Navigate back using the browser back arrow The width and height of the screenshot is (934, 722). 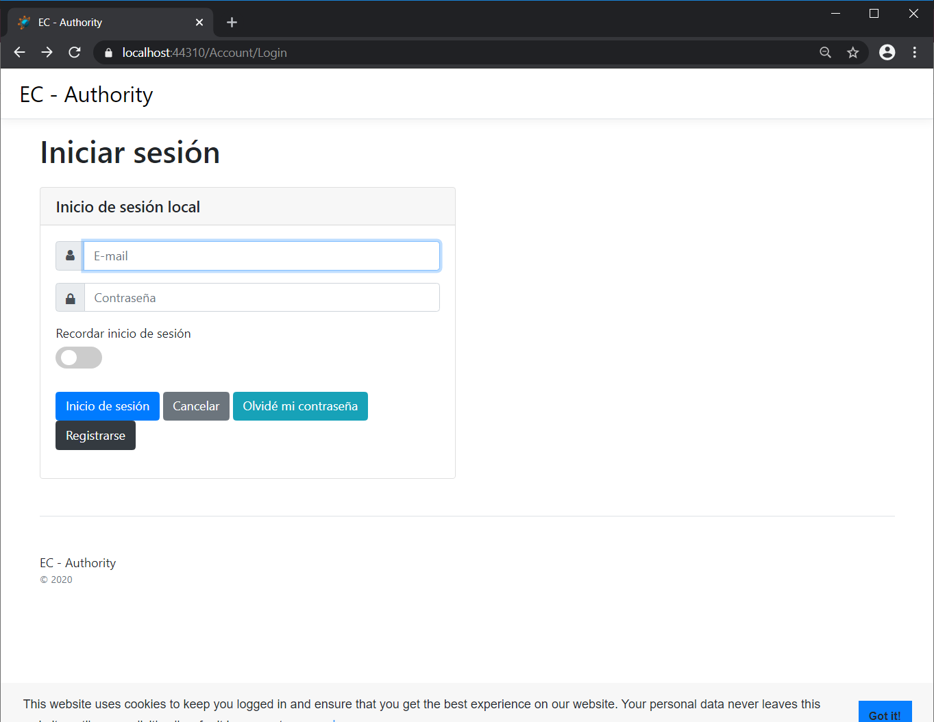19,52
